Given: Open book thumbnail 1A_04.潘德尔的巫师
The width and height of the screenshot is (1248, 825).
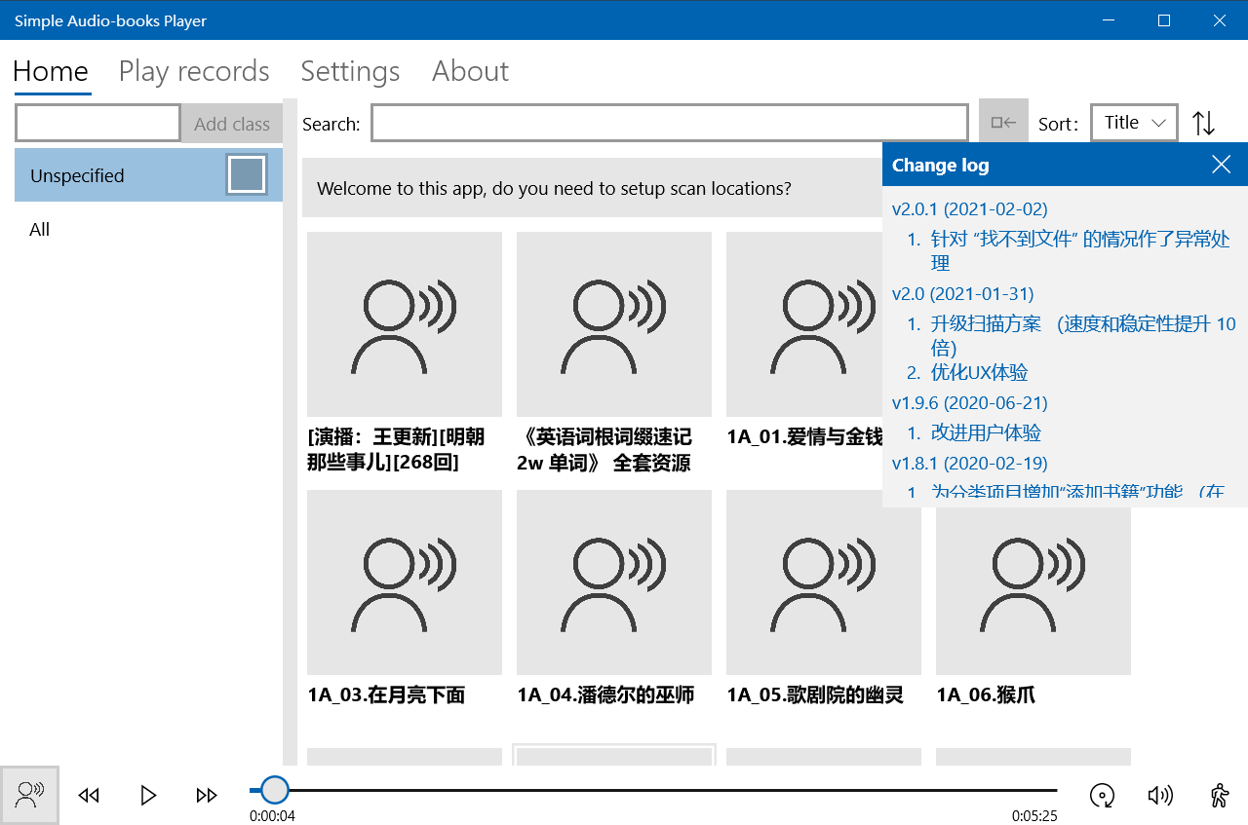Looking at the screenshot, I should pos(614,582).
